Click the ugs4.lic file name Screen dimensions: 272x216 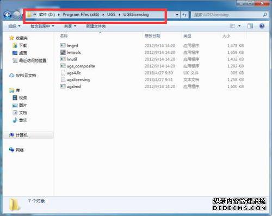(73, 73)
